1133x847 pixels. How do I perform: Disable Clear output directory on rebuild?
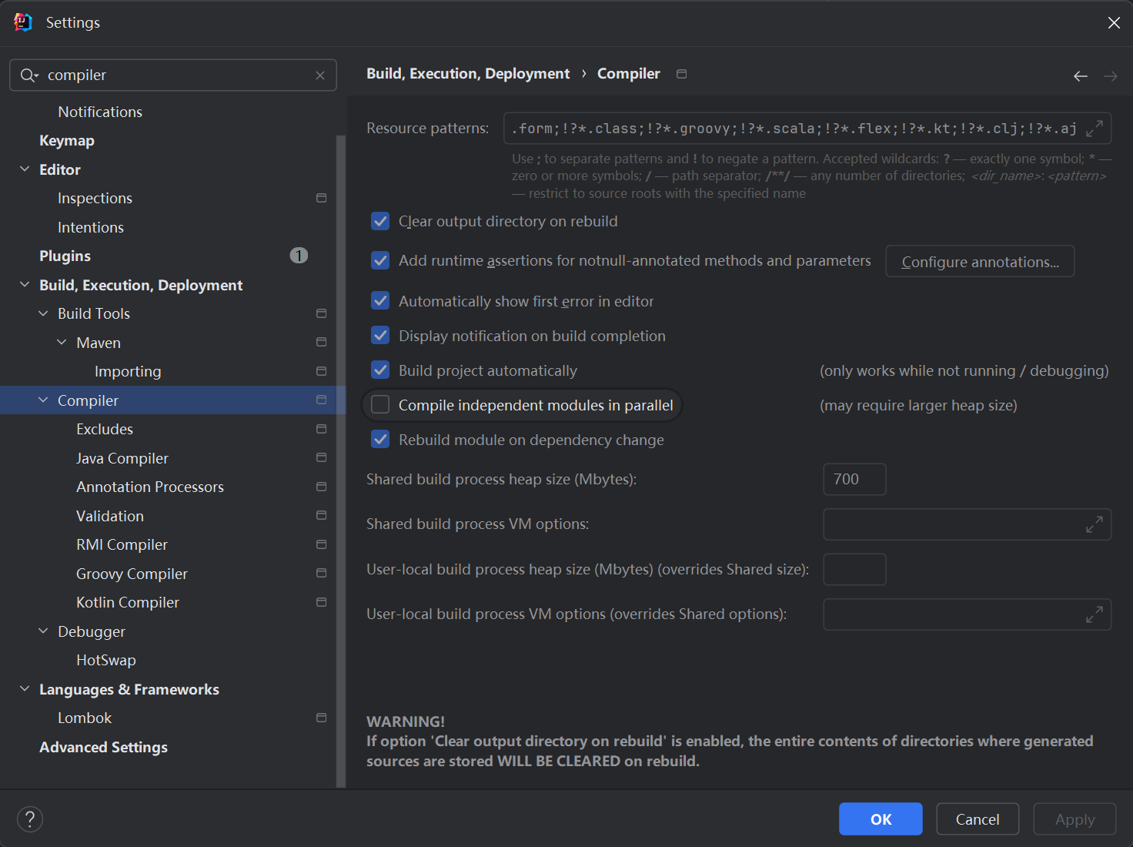[380, 222]
